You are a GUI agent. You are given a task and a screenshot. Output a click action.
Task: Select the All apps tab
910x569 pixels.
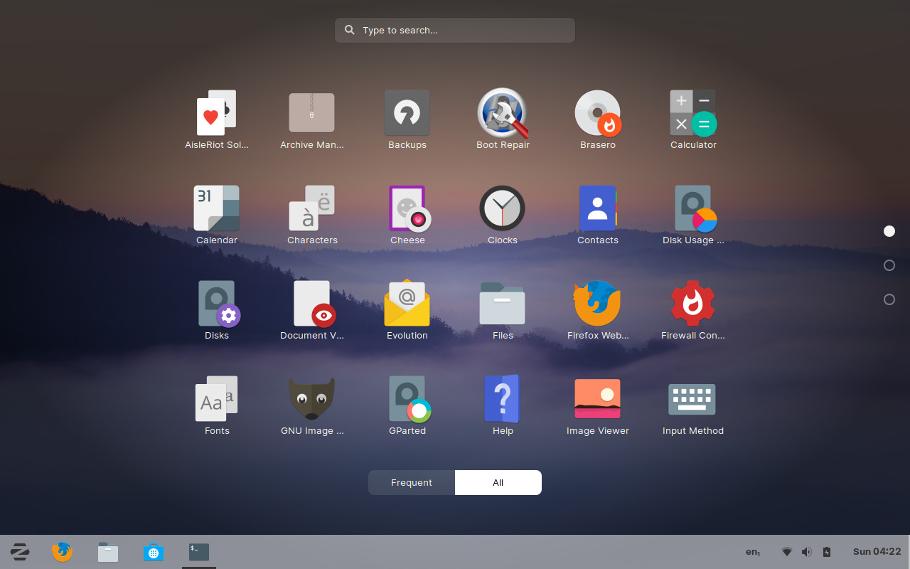[498, 482]
